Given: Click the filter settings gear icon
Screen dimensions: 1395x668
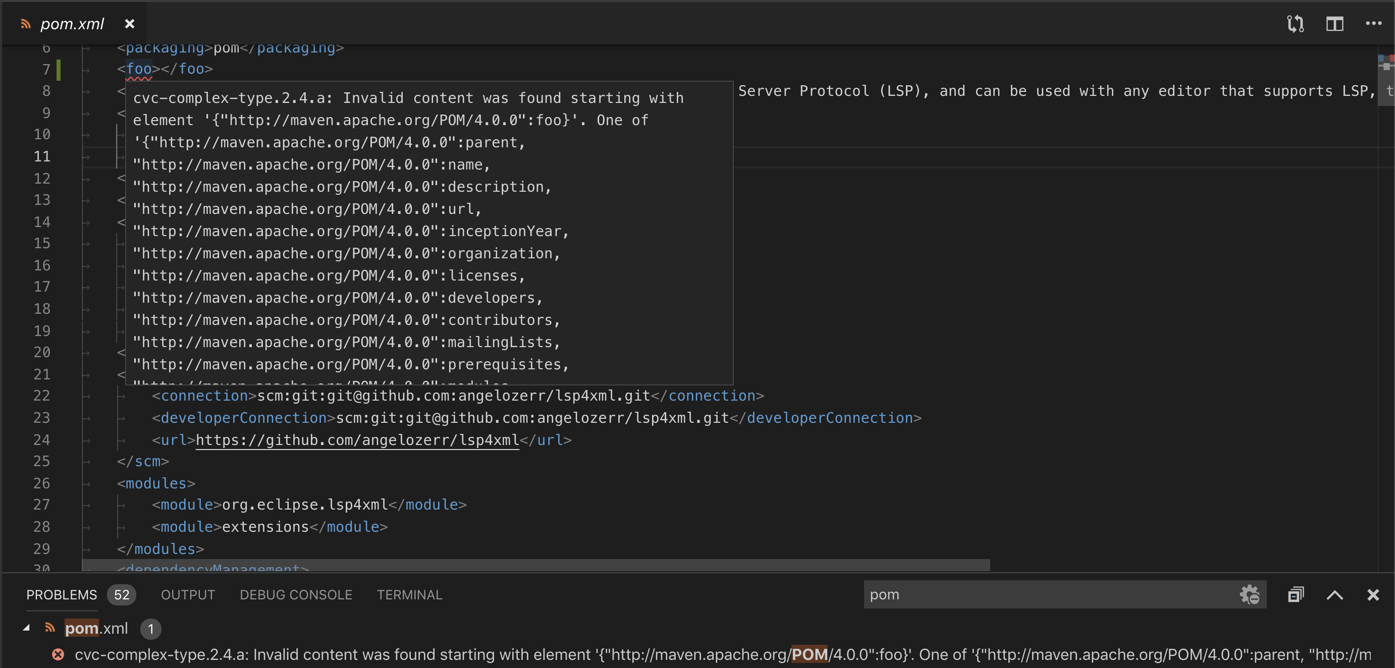Looking at the screenshot, I should pyautogui.click(x=1249, y=594).
